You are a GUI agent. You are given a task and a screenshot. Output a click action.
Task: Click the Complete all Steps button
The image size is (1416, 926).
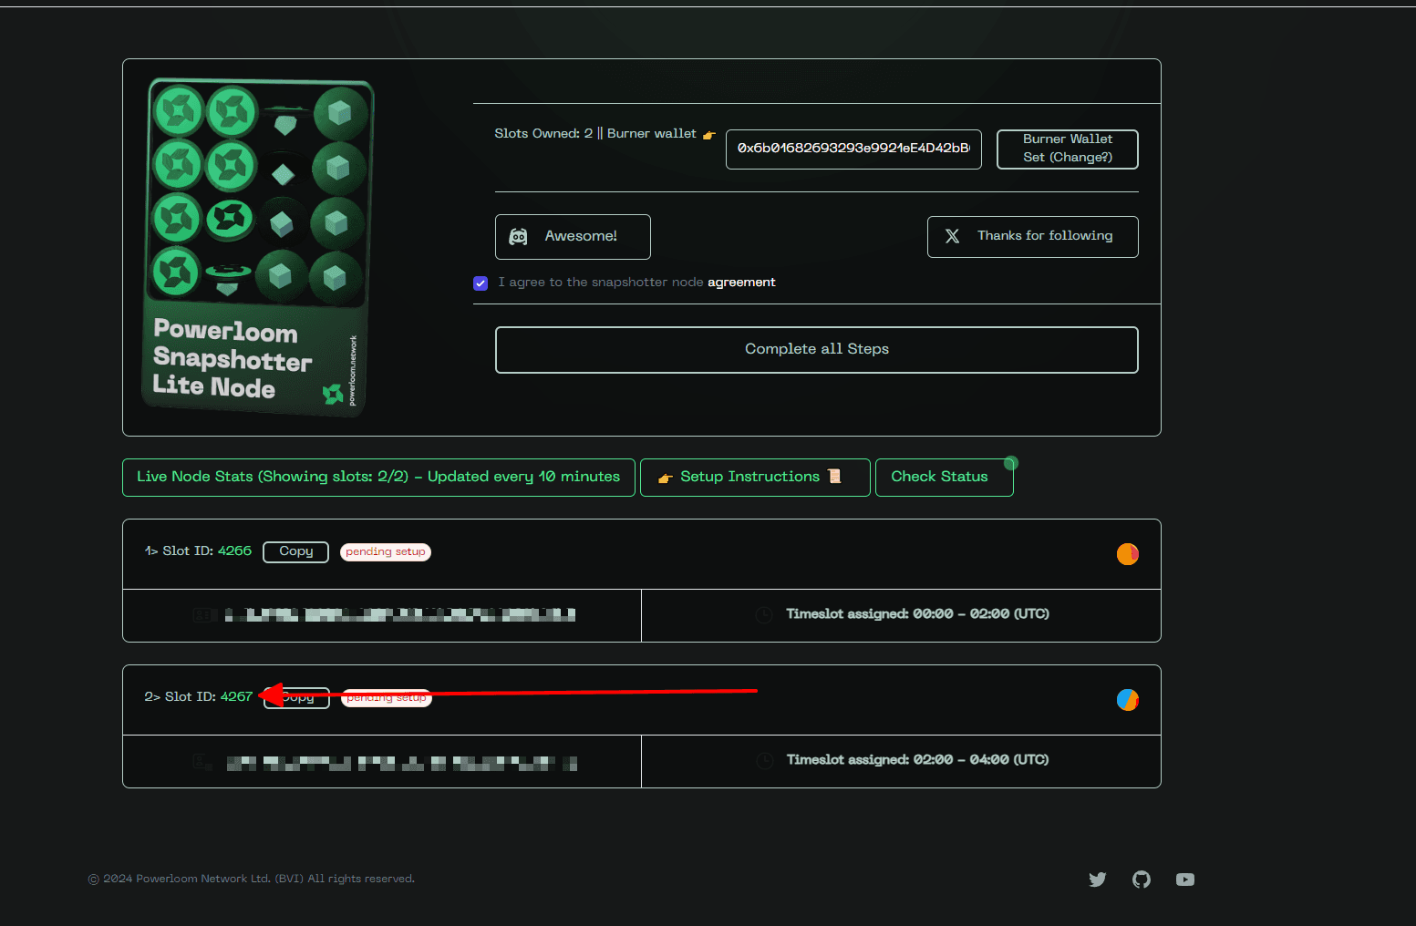pyautogui.click(x=817, y=350)
